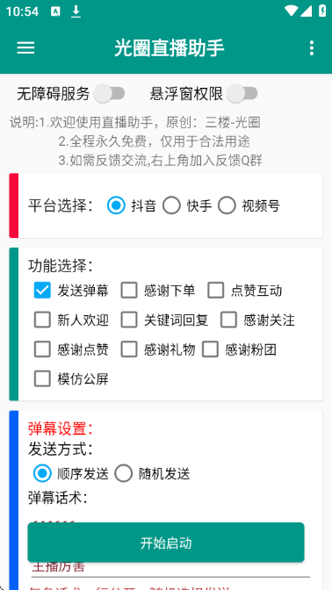This screenshot has height=590, width=332.
Task: Turn on the 悬浮窗权限 switch
Action: point(242,93)
